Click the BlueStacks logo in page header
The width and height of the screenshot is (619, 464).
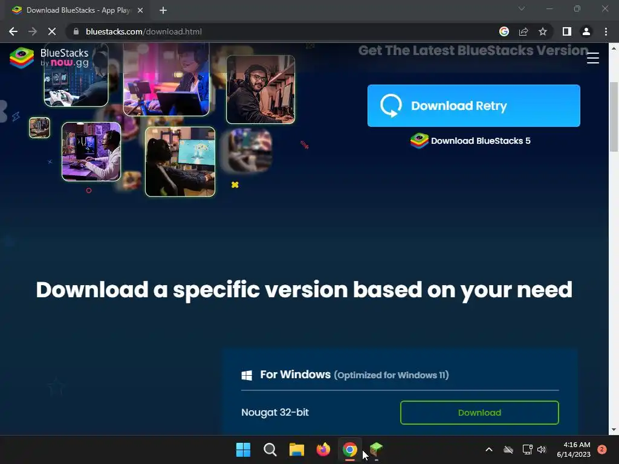[50, 57]
